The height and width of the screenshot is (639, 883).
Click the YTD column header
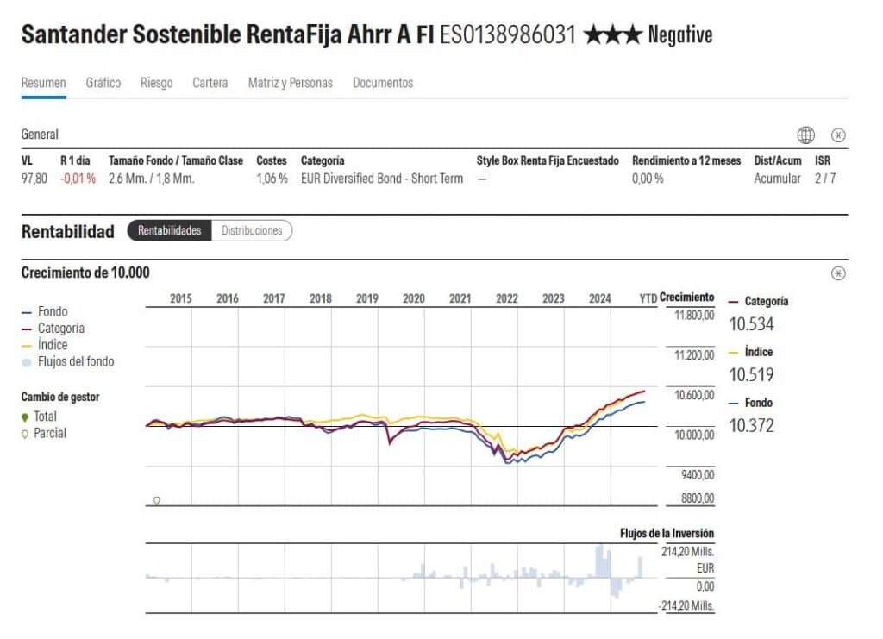(648, 298)
